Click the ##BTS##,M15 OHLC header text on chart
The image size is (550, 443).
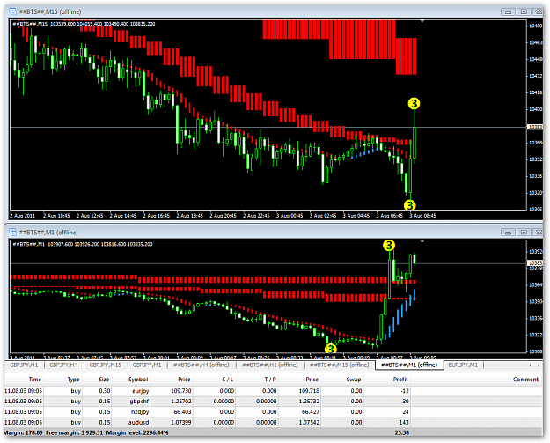pos(84,24)
